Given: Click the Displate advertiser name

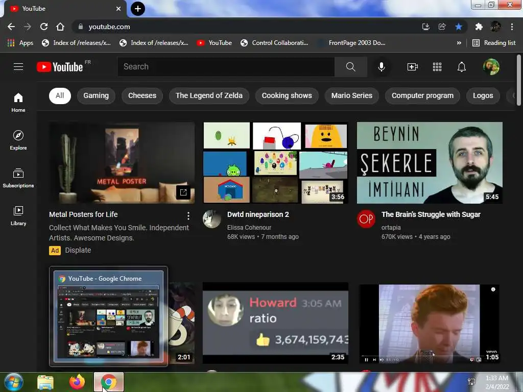Looking at the screenshot, I should pos(78,250).
